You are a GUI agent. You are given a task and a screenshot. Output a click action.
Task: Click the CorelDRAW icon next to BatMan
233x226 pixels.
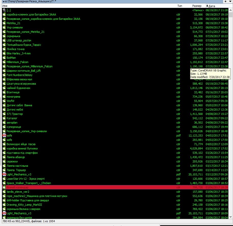tap(4, 58)
